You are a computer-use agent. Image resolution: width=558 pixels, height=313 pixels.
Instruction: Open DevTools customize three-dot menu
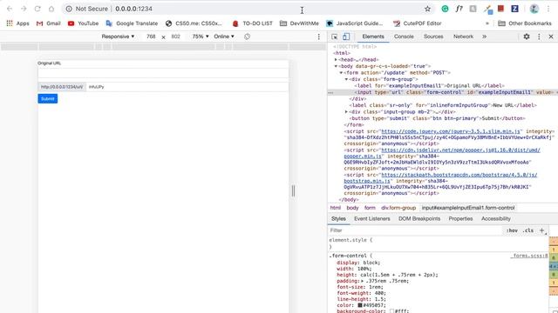click(539, 37)
